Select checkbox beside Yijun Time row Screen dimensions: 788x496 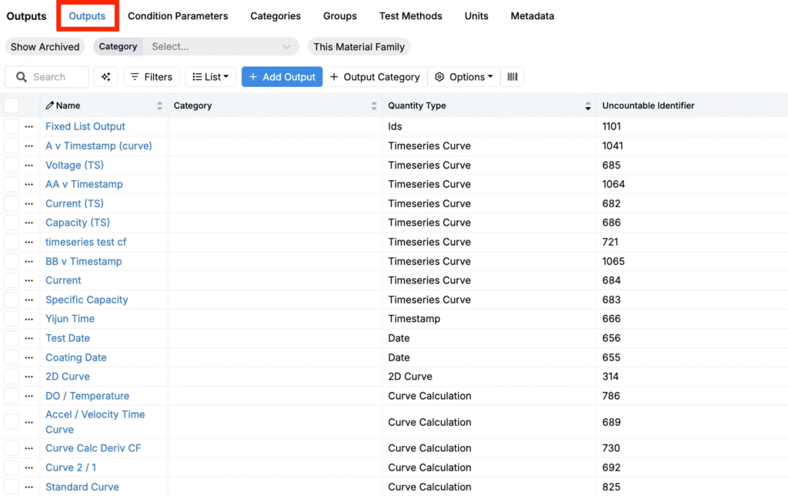12,319
